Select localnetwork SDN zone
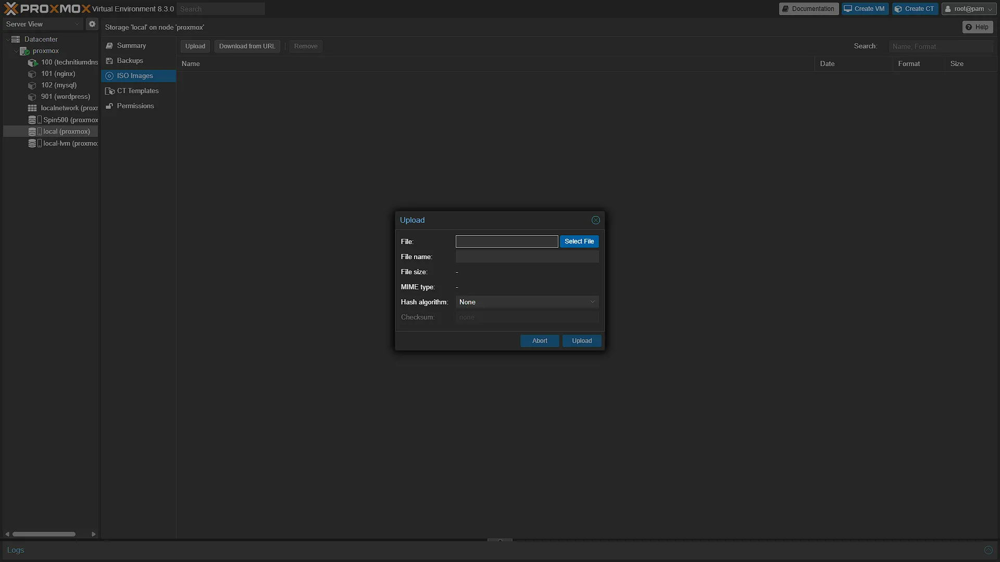The width and height of the screenshot is (1000, 562). pyautogui.click(x=69, y=108)
